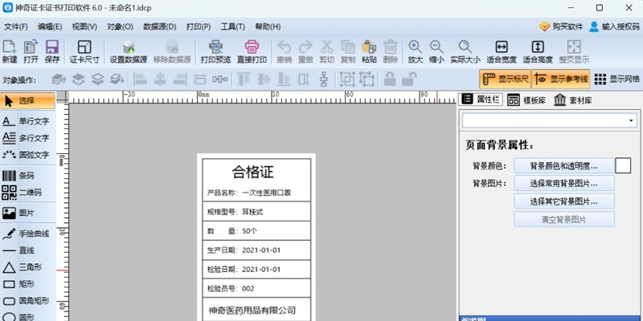Click the white background color swatch
This screenshot has width=643, height=321.
[x=624, y=166]
